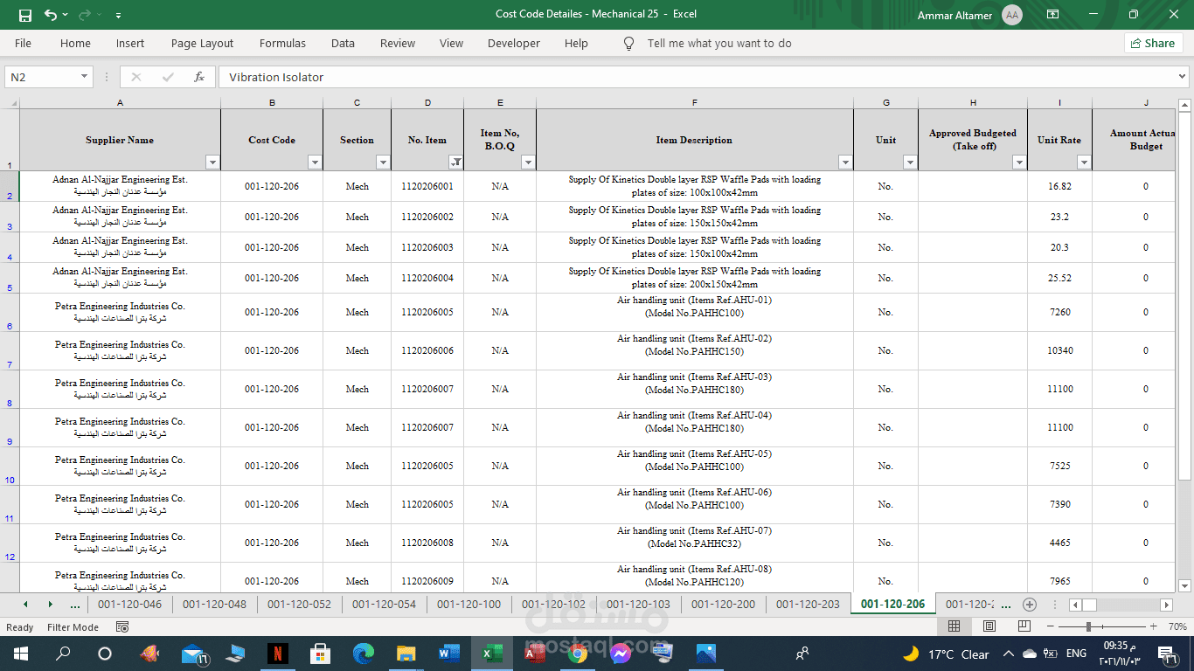Click the Share button
Viewport: 1194px width, 671px height.
click(x=1153, y=43)
